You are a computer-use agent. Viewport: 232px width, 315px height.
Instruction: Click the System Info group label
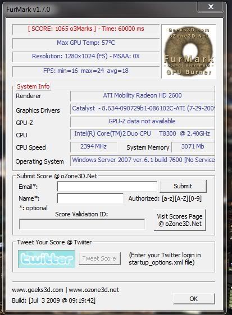tap(33, 86)
